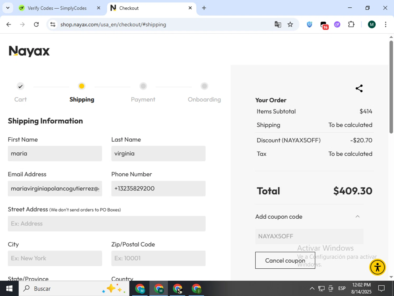This screenshot has width=394, height=296.
Task: Open the Extensions puzzle menu
Action: point(351,24)
